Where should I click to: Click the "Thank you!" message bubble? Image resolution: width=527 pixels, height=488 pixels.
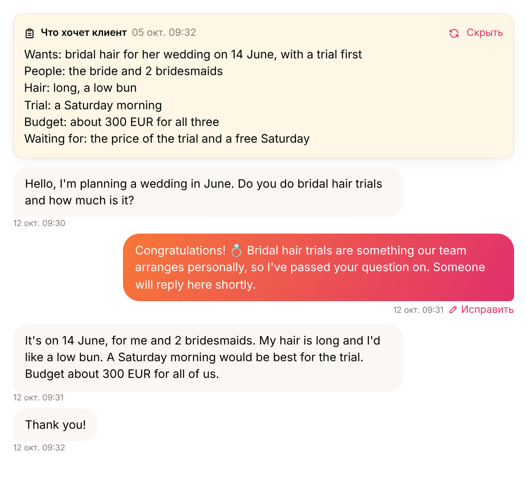tap(55, 425)
